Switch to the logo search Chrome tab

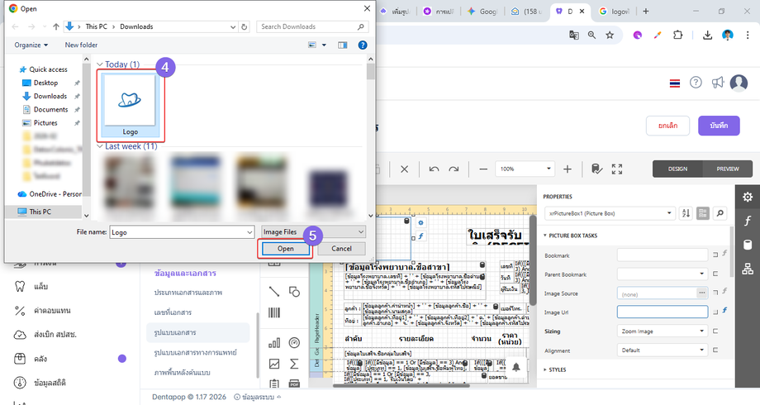coord(614,11)
